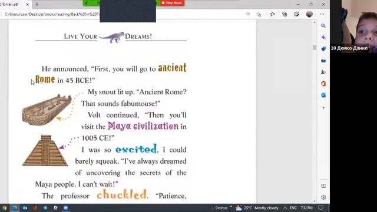Click the PDF vertical scrollbar thumb
The image size is (377, 212).
(x=315, y=47)
